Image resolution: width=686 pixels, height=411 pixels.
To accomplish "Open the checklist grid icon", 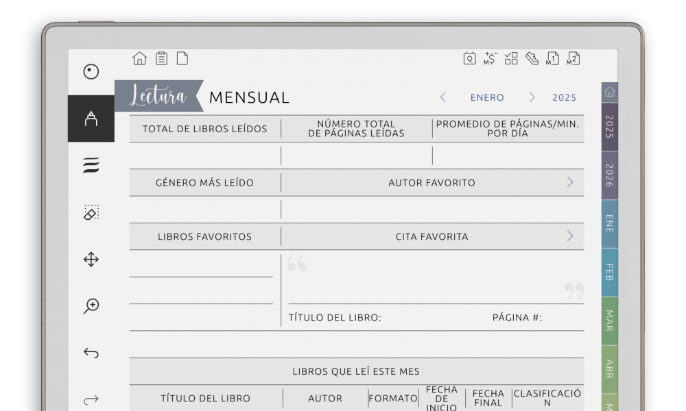I will click(511, 58).
